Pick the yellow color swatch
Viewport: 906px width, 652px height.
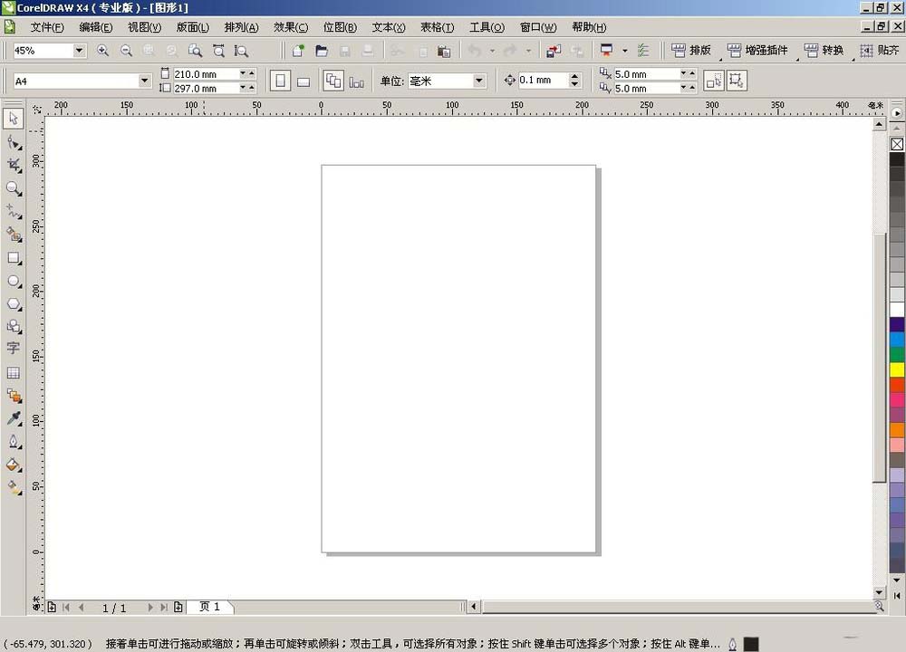coord(897,369)
